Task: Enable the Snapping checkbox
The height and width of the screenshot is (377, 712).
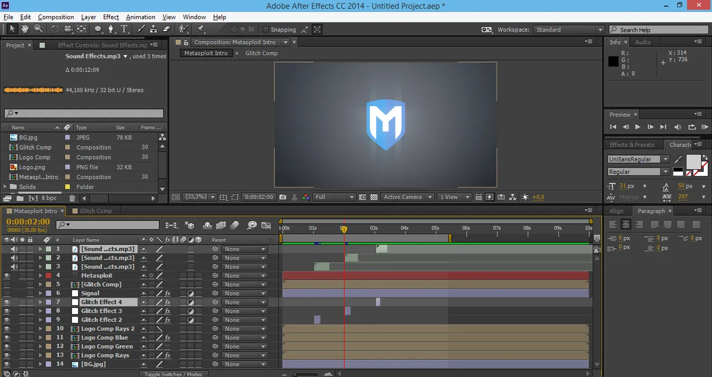Action: 265,29
